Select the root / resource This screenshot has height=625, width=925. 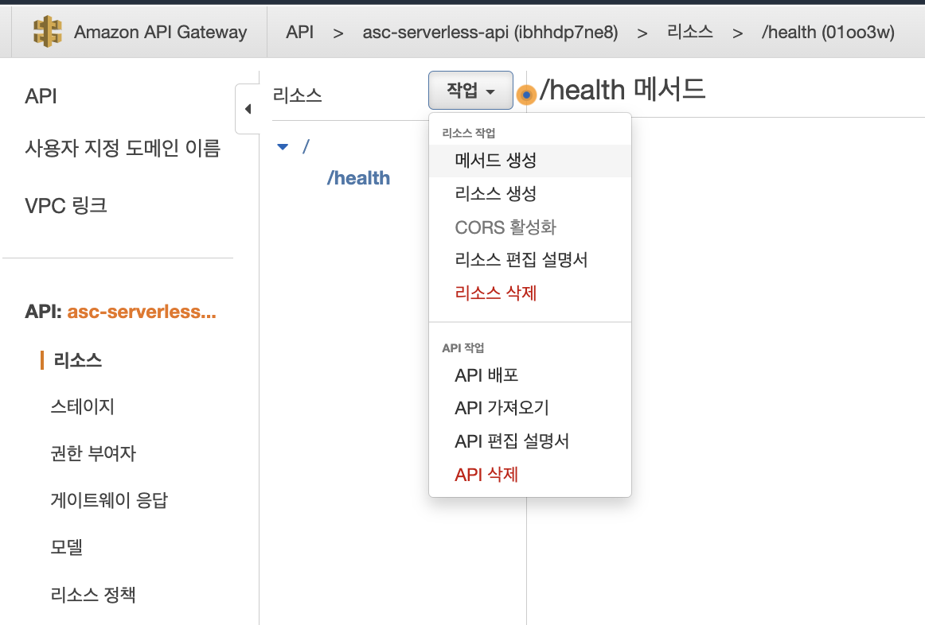click(306, 146)
